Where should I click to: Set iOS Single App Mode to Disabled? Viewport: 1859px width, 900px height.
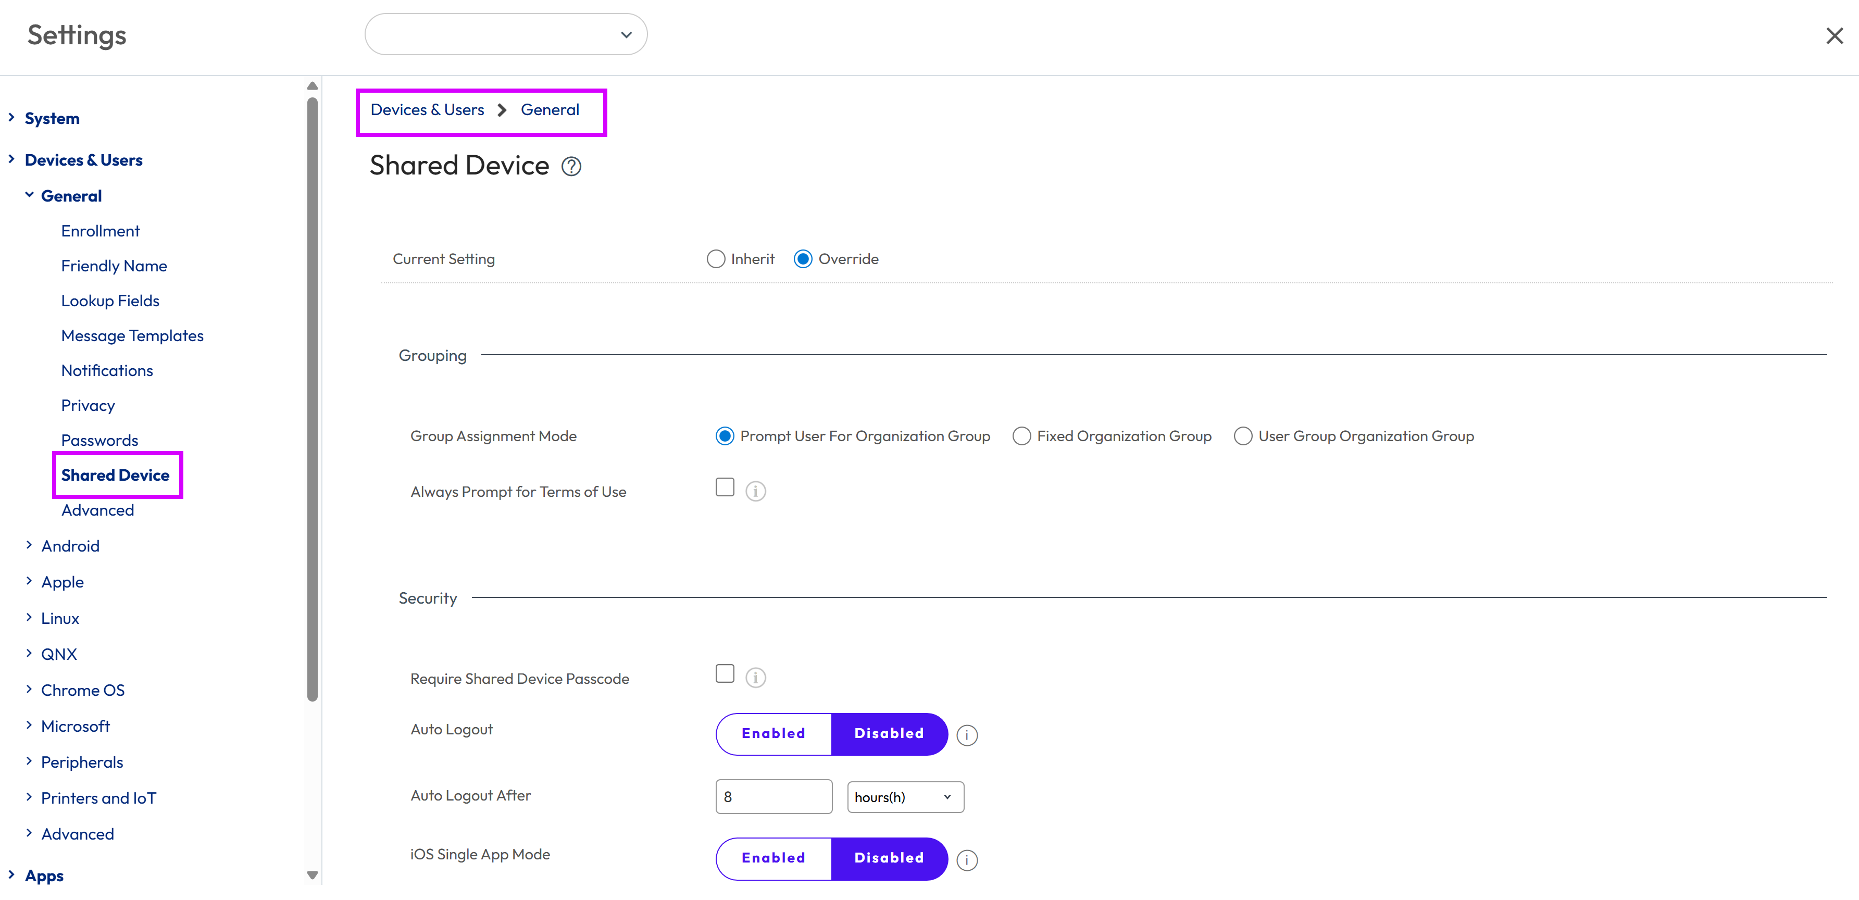889,859
